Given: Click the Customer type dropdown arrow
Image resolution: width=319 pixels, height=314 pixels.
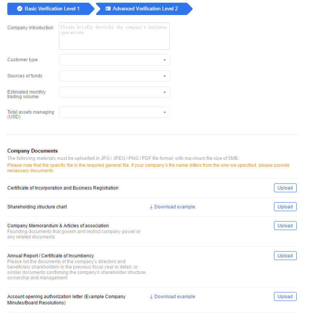Looking at the screenshot, I should tap(165, 60).
